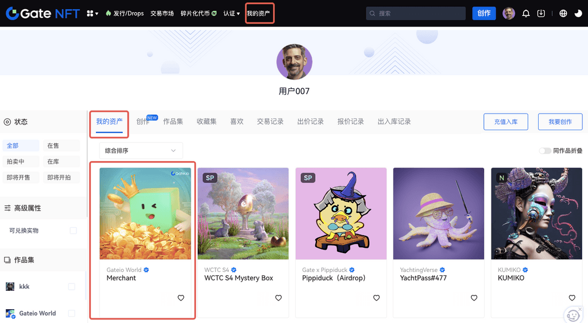Toggle the 同作品折叠 switch

coord(544,151)
